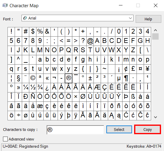Pick the capital thorn Þ character
The image size is (164, 151).
[126, 97]
